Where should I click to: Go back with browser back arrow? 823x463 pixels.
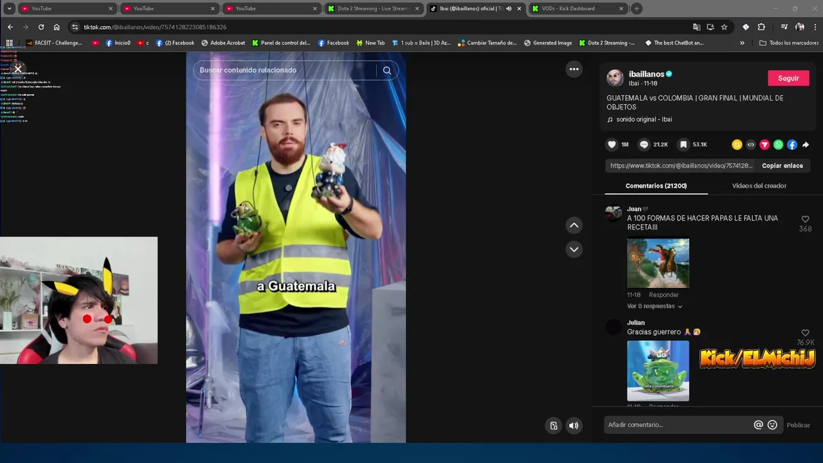(x=10, y=27)
